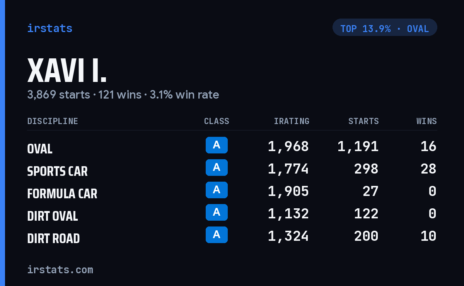Visit irstats.com footer link

pos(60,269)
